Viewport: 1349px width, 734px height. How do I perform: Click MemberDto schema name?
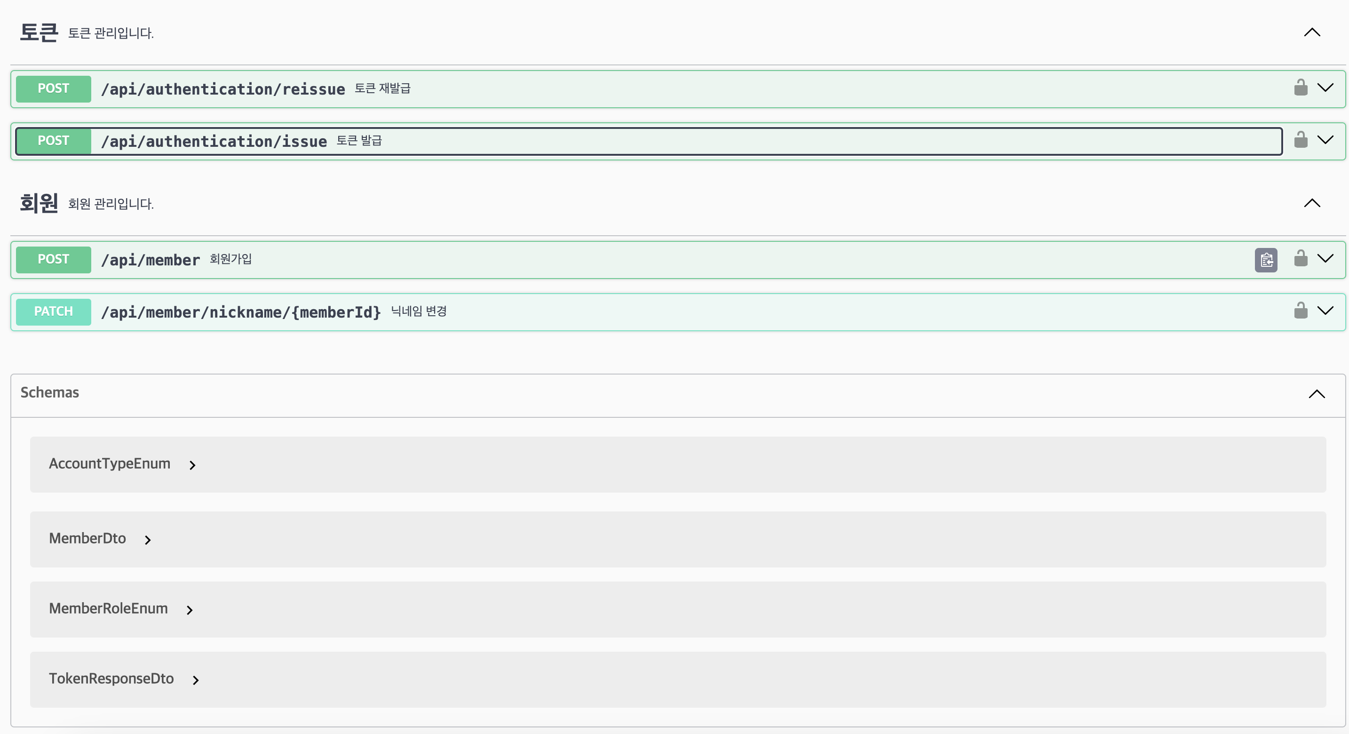[x=87, y=539]
